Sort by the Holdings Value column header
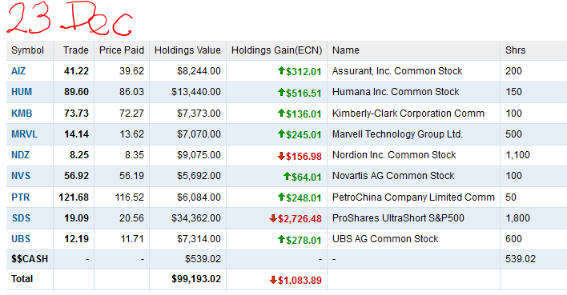Image resolution: width=567 pixels, height=295 pixels. pyautogui.click(x=187, y=50)
